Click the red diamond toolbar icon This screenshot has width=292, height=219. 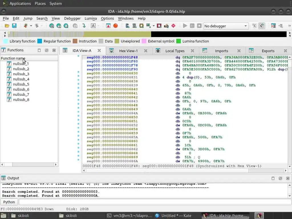173,26
